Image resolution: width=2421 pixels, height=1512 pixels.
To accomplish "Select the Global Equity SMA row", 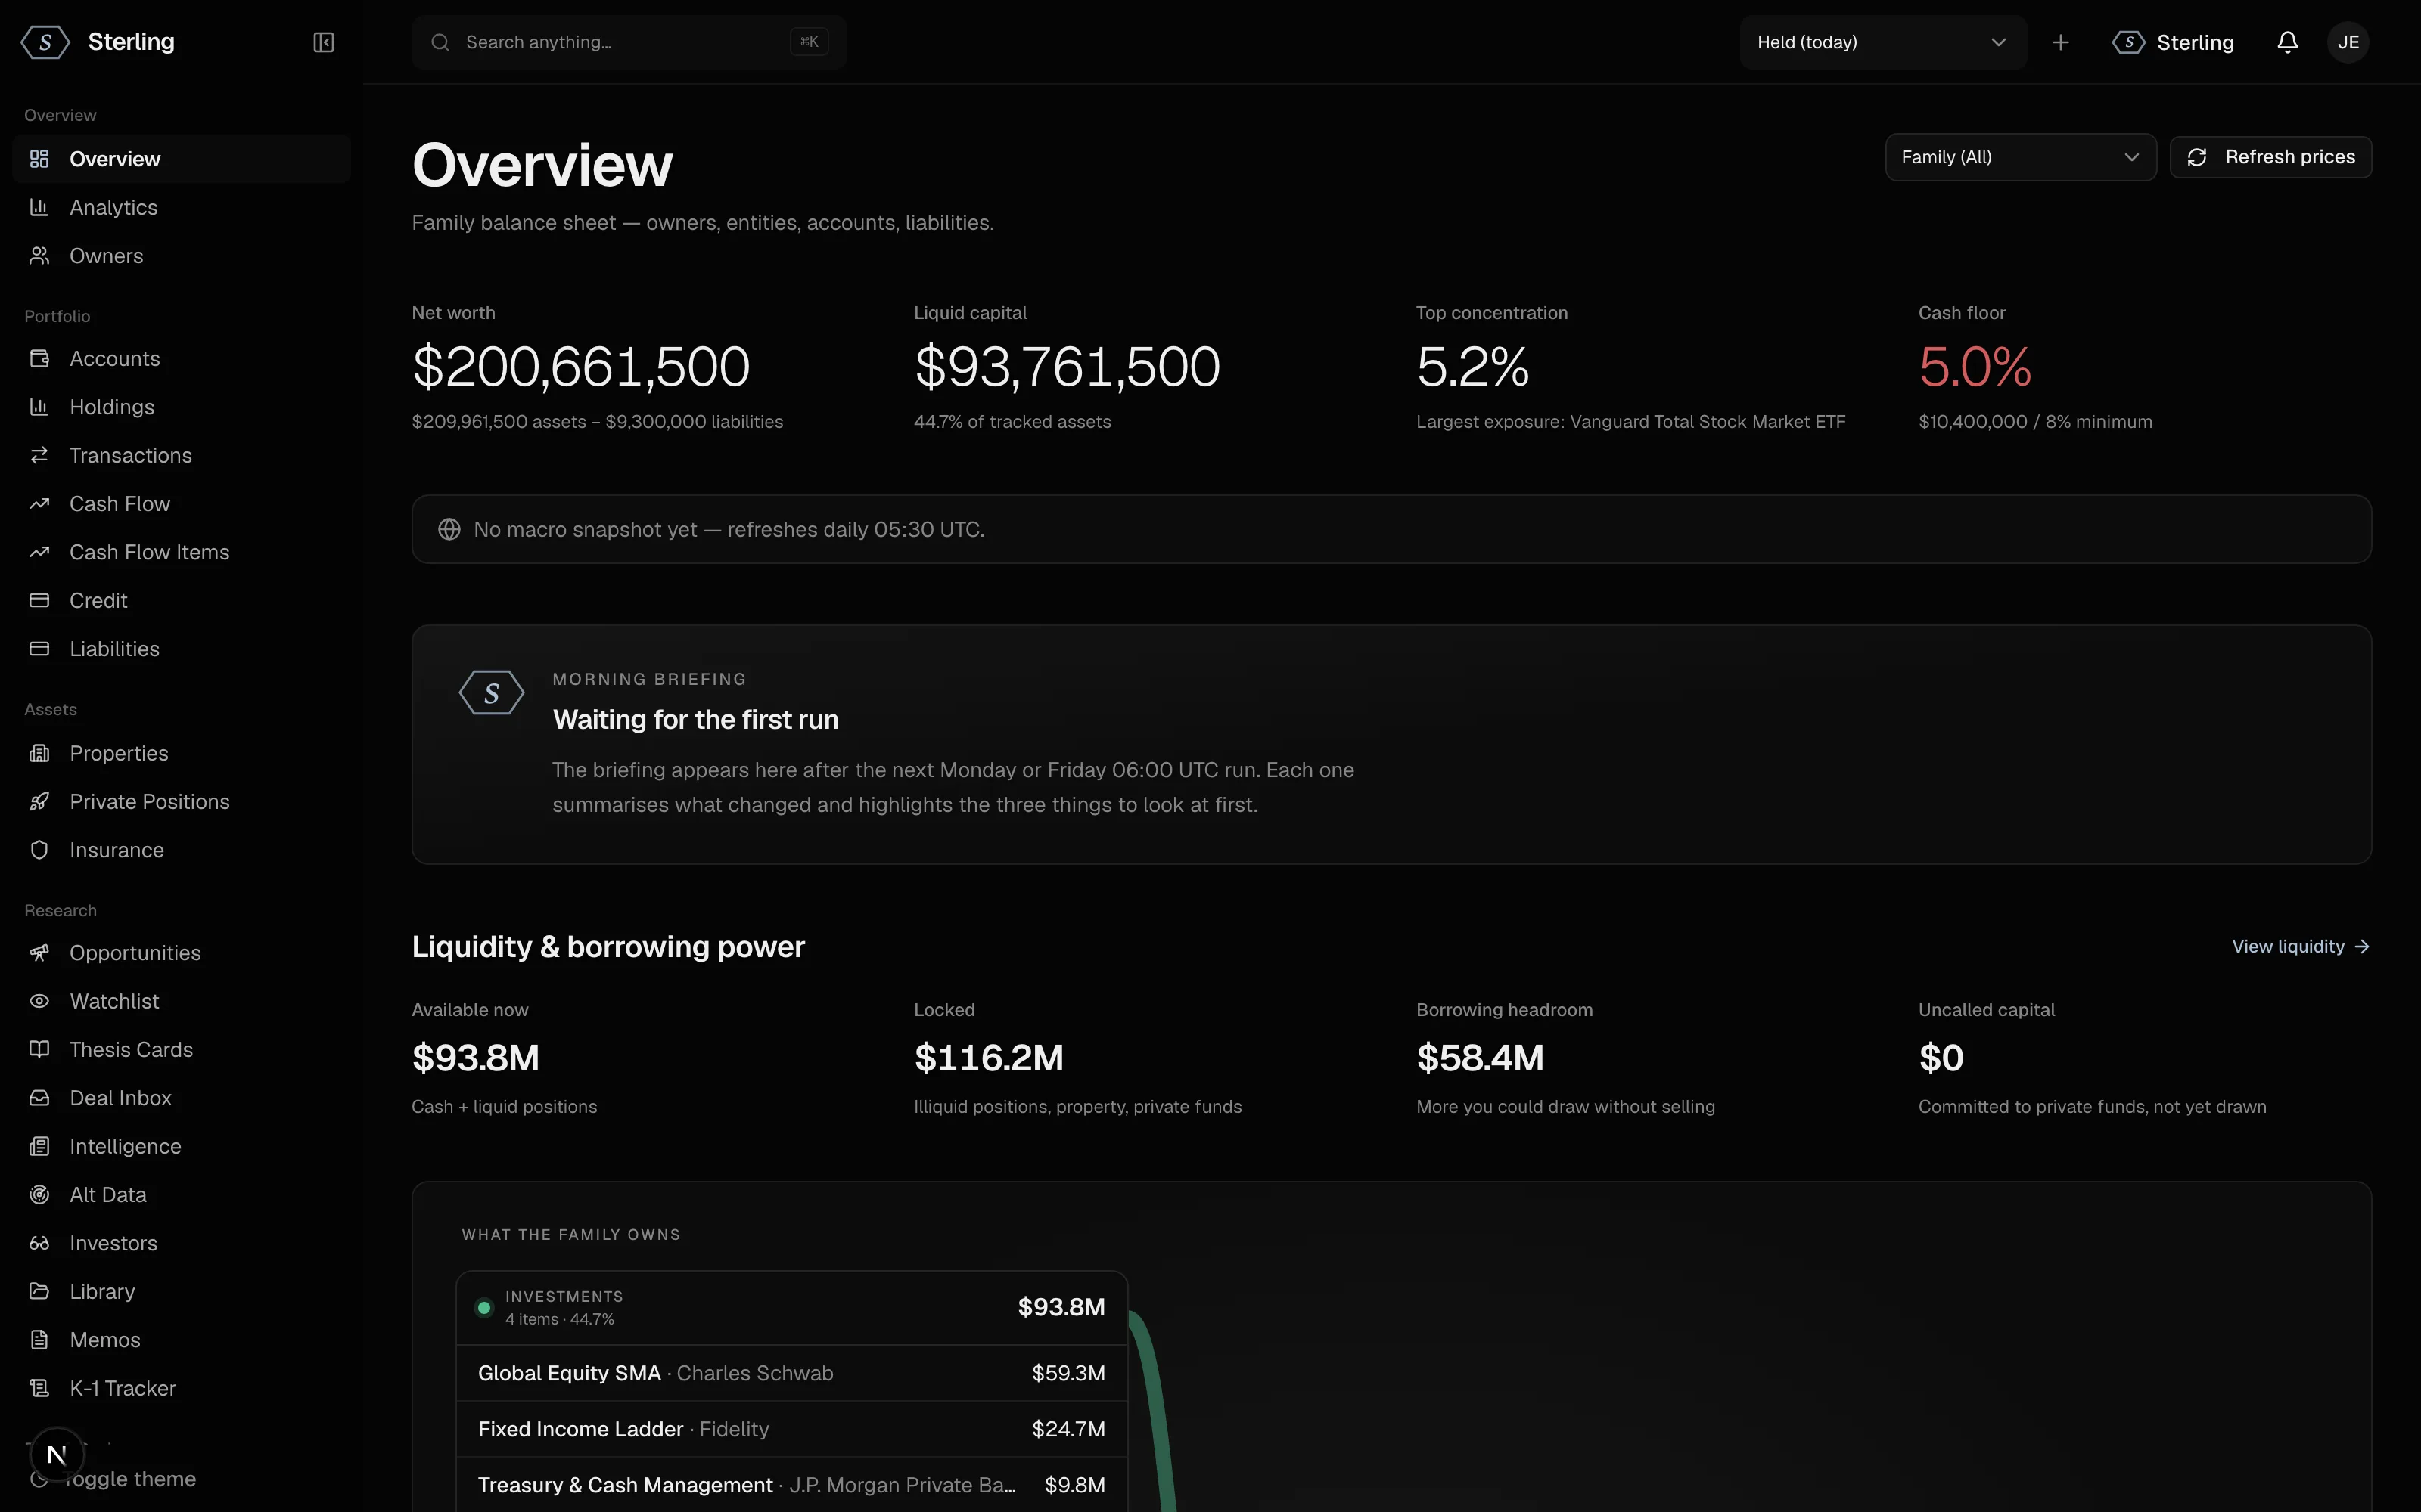I will pyautogui.click(x=791, y=1373).
